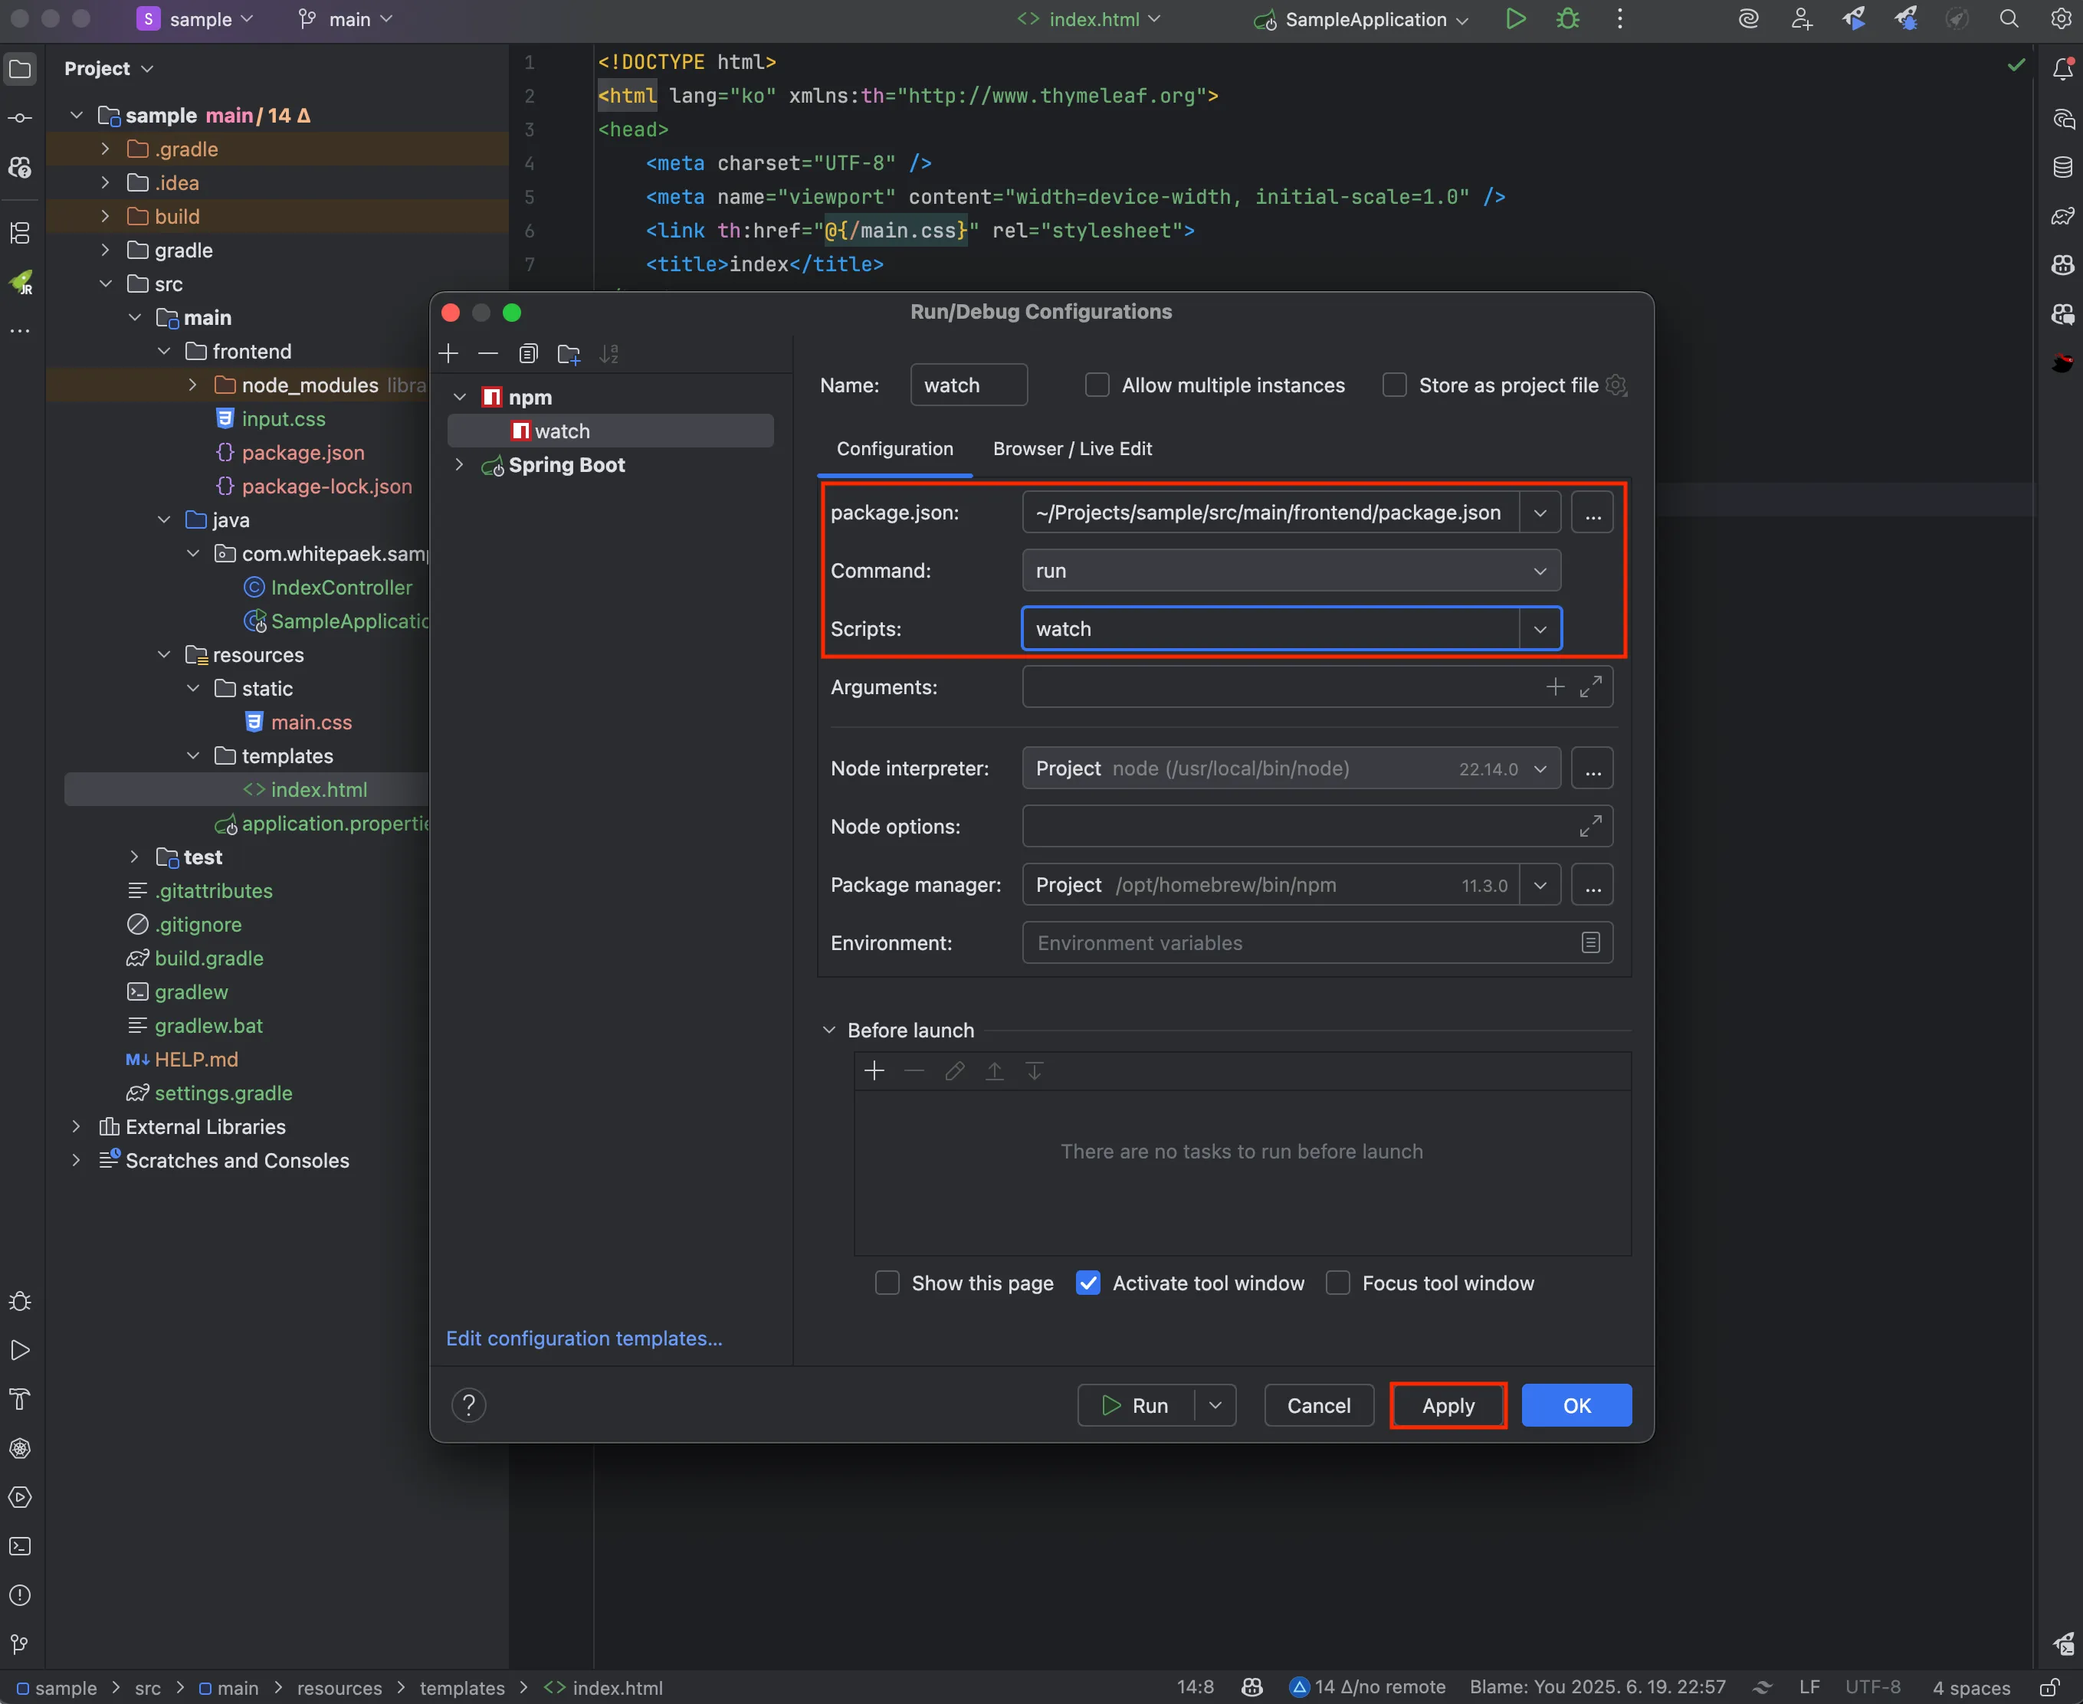Click the Name field containing watch
This screenshot has width=2083, height=1704.
point(969,385)
